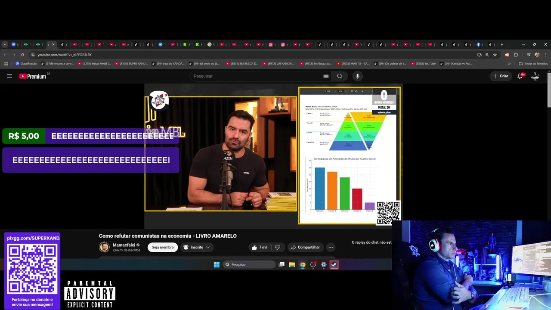Open Chrome's three-dot menu
Viewport: 551px width, 310px height.
click(545, 55)
